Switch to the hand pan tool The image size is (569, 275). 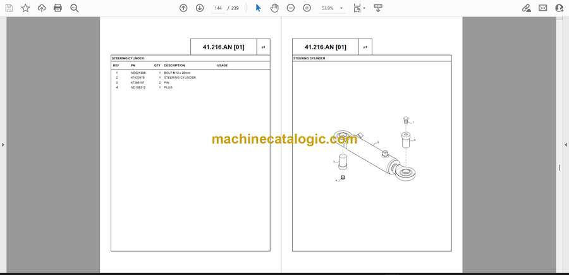pos(274,8)
